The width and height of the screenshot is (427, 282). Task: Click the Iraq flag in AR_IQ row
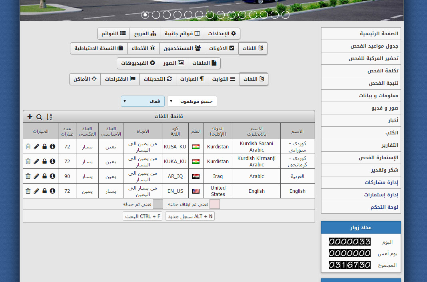click(x=196, y=176)
